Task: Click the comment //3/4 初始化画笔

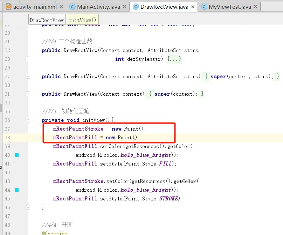Action: [x=66, y=111]
